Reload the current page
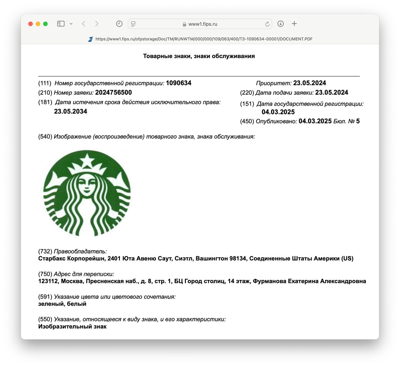This screenshot has width=400, height=367. coord(267,24)
